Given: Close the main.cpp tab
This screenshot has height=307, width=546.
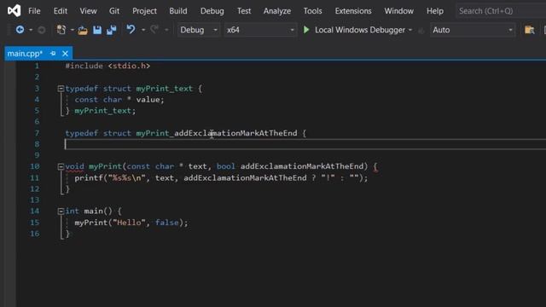Looking at the screenshot, I should (65, 54).
